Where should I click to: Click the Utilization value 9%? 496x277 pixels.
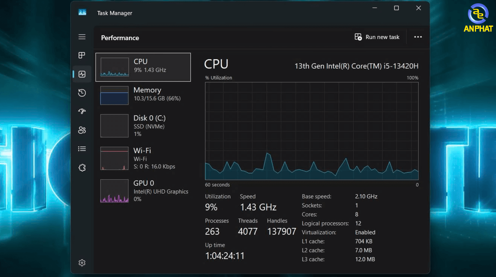click(211, 207)
